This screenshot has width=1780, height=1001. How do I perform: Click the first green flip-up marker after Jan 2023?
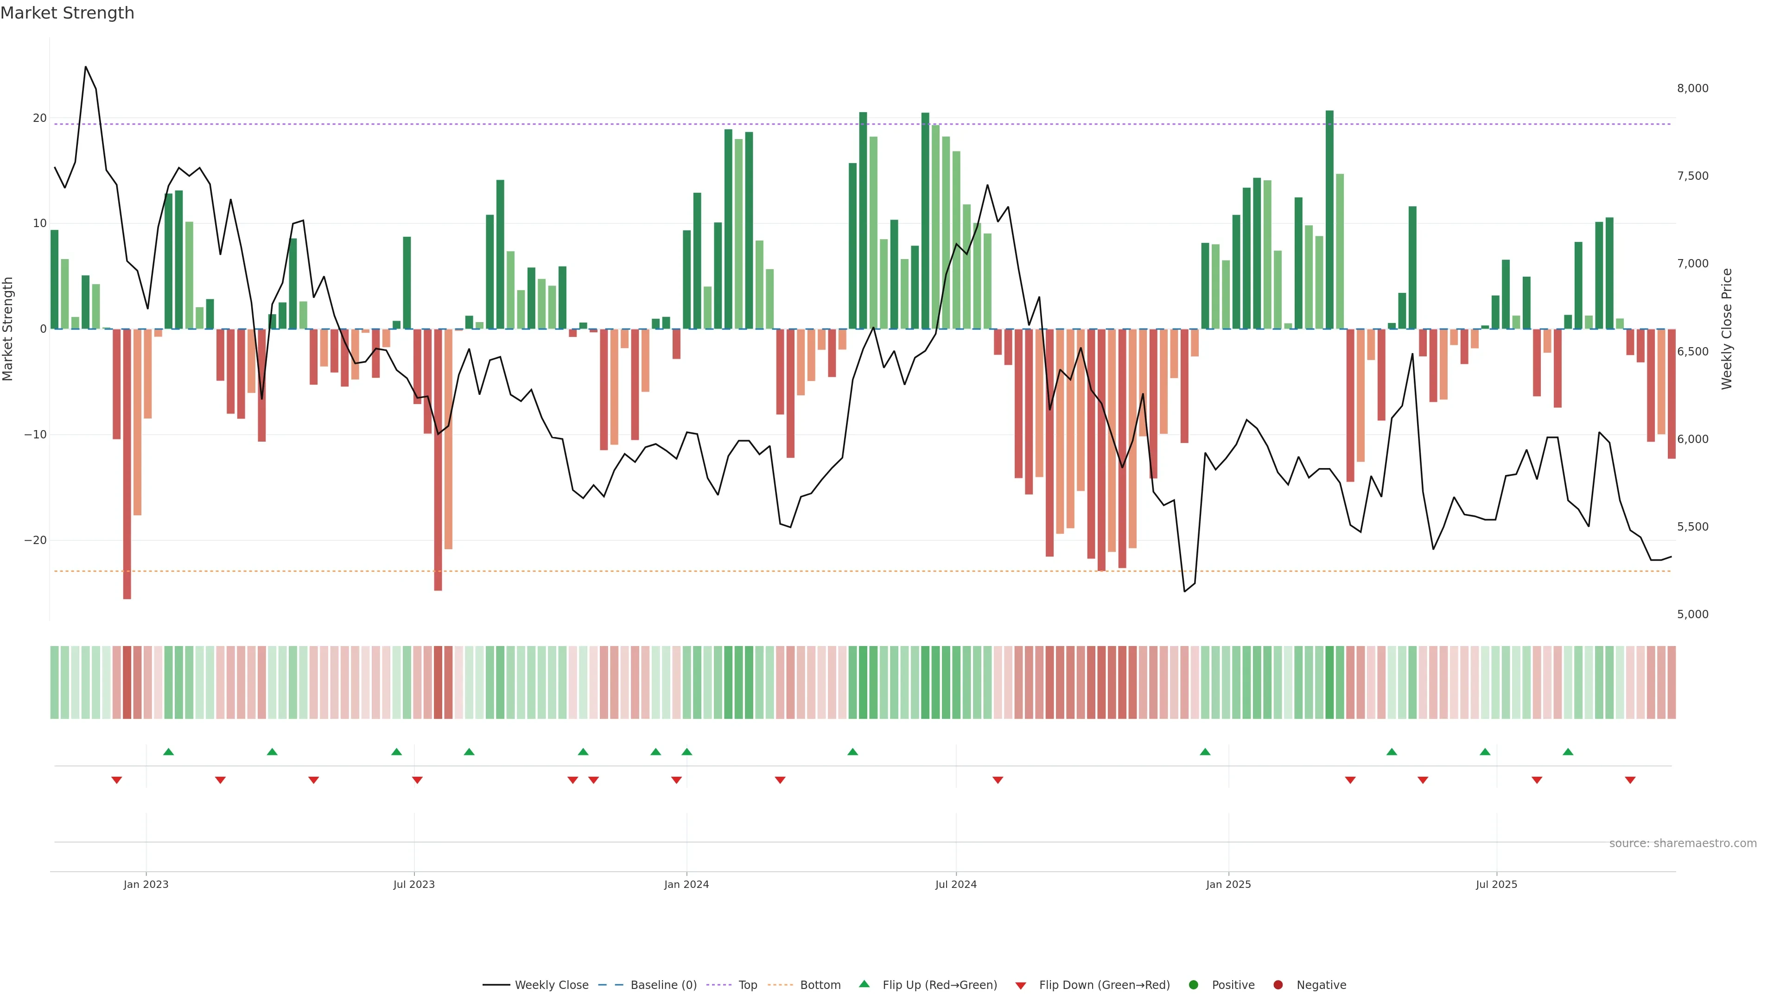pos(169,752)
